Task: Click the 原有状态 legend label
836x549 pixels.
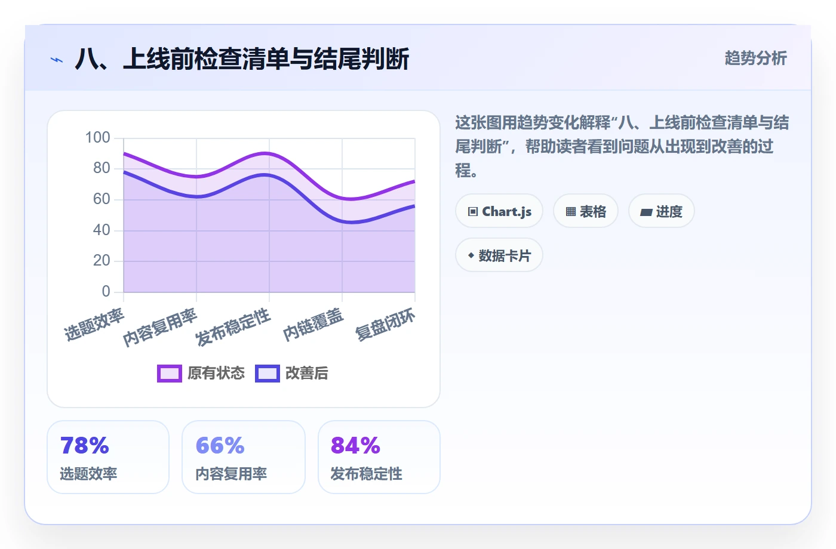Action: [x=216, y=374]
